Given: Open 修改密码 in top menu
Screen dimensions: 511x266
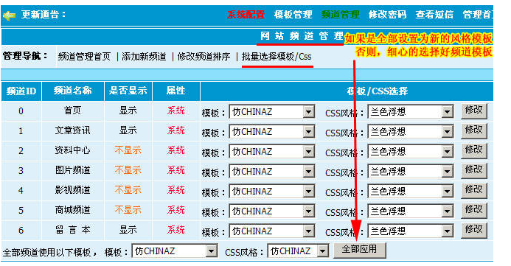Looking at the screenshot, I should 387,14.
